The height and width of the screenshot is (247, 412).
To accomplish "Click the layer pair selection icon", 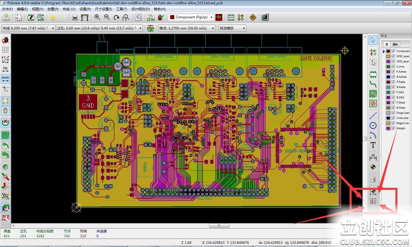I will (219, 17).
